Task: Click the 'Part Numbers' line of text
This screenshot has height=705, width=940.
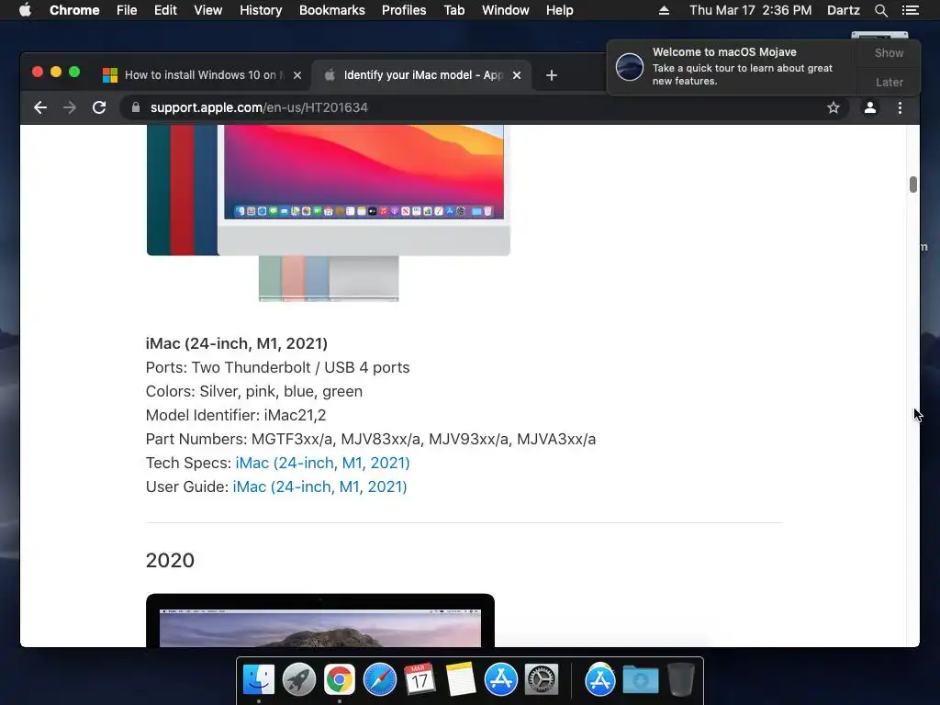Action: click(371, 439)
